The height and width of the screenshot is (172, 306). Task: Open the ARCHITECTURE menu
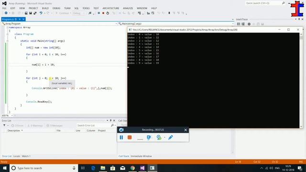tap(110, 8)
